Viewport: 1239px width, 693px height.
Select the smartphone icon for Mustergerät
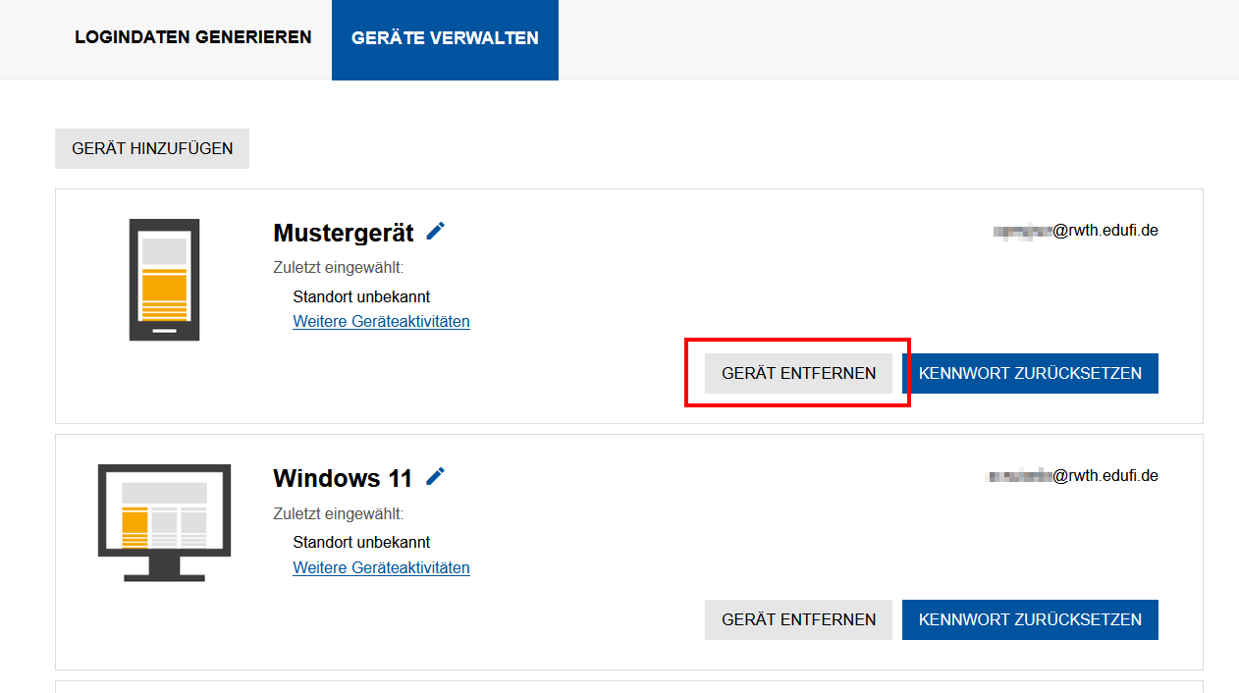(x=164, y=279)
